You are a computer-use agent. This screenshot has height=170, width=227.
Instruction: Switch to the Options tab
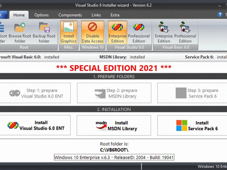pyautogui.click(x=41, y=15)
